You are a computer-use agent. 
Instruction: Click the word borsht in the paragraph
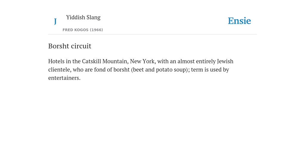122,69
